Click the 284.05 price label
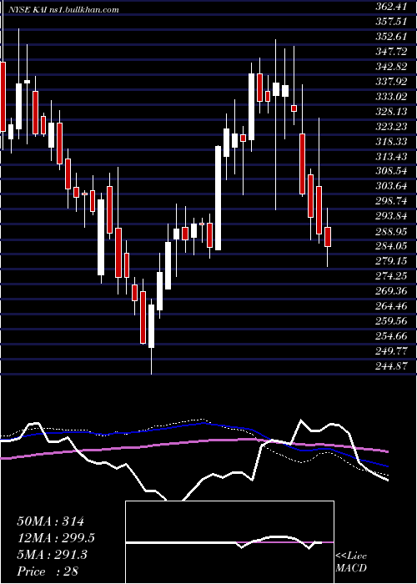The width and height of the screenshot is (417, 584). [x=390, y=246]
